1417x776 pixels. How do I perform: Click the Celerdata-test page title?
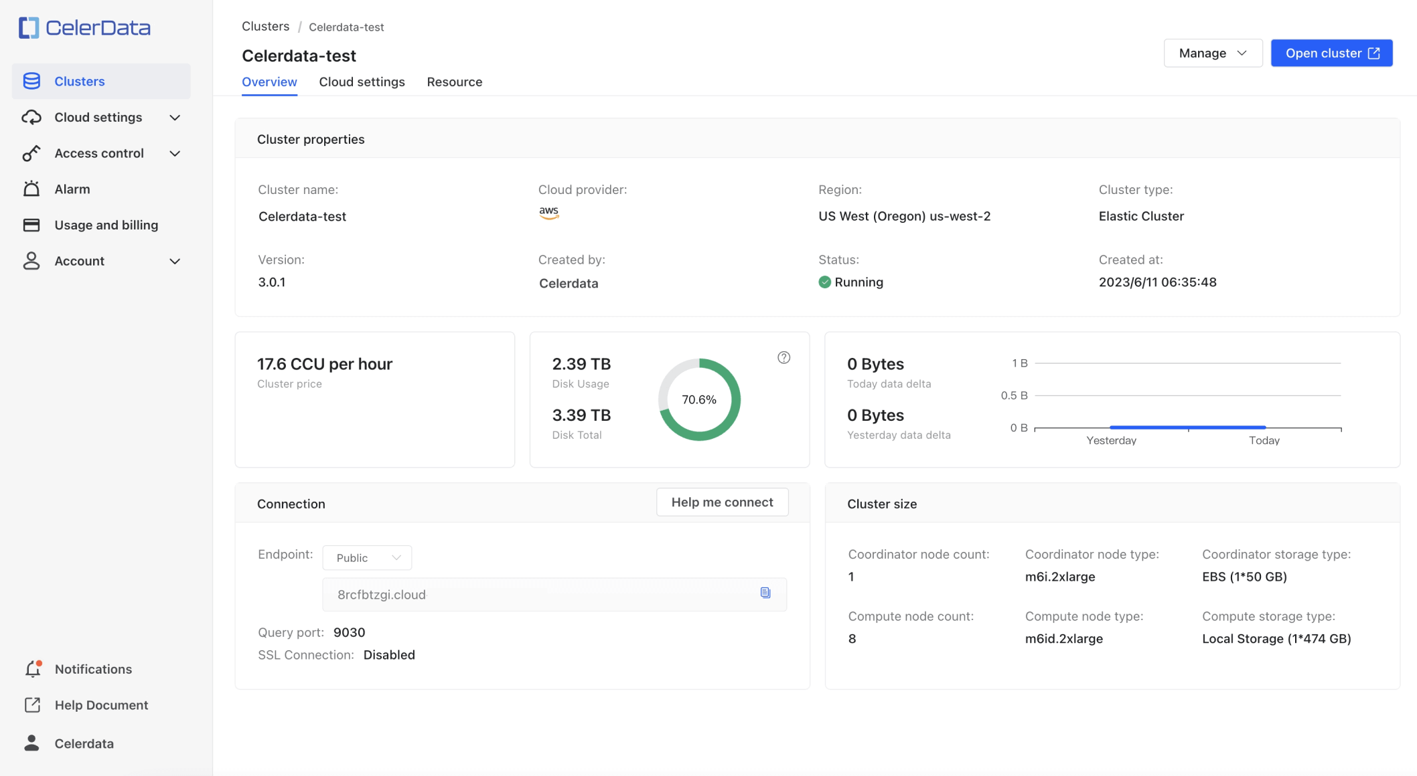pyautogui.click(x=299, y=56)
